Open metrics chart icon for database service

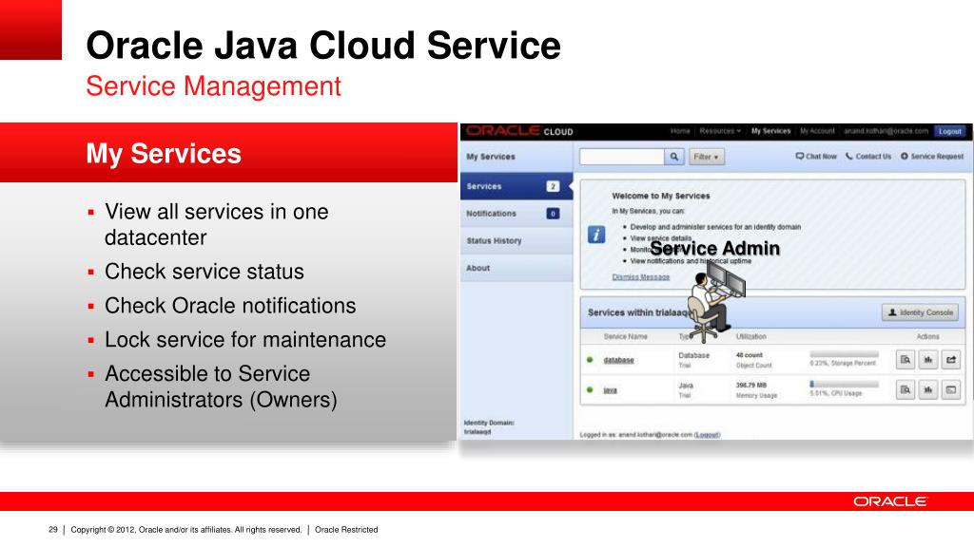coord(928,360)
